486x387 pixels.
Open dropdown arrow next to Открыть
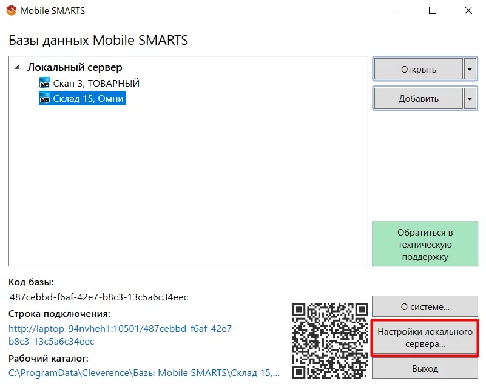click(x=470, y=69)
